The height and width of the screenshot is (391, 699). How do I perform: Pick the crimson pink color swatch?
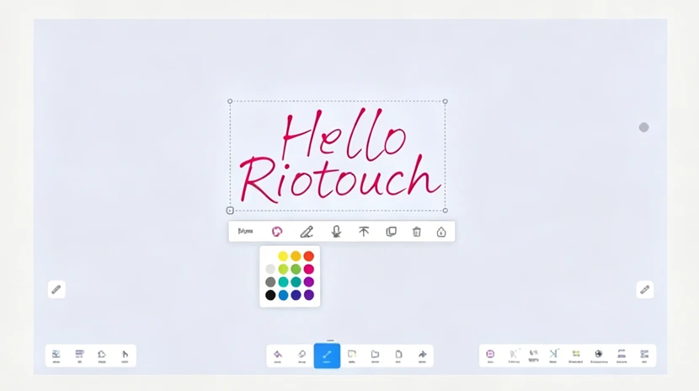[x=308, y=269]
